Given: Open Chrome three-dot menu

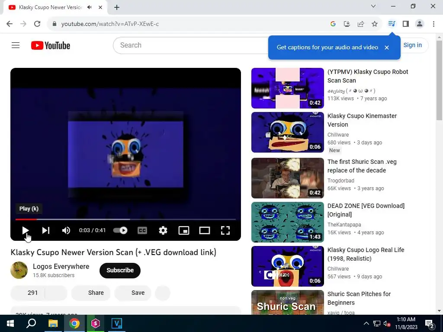Looking at the screenshot, I should coord(433,24).
